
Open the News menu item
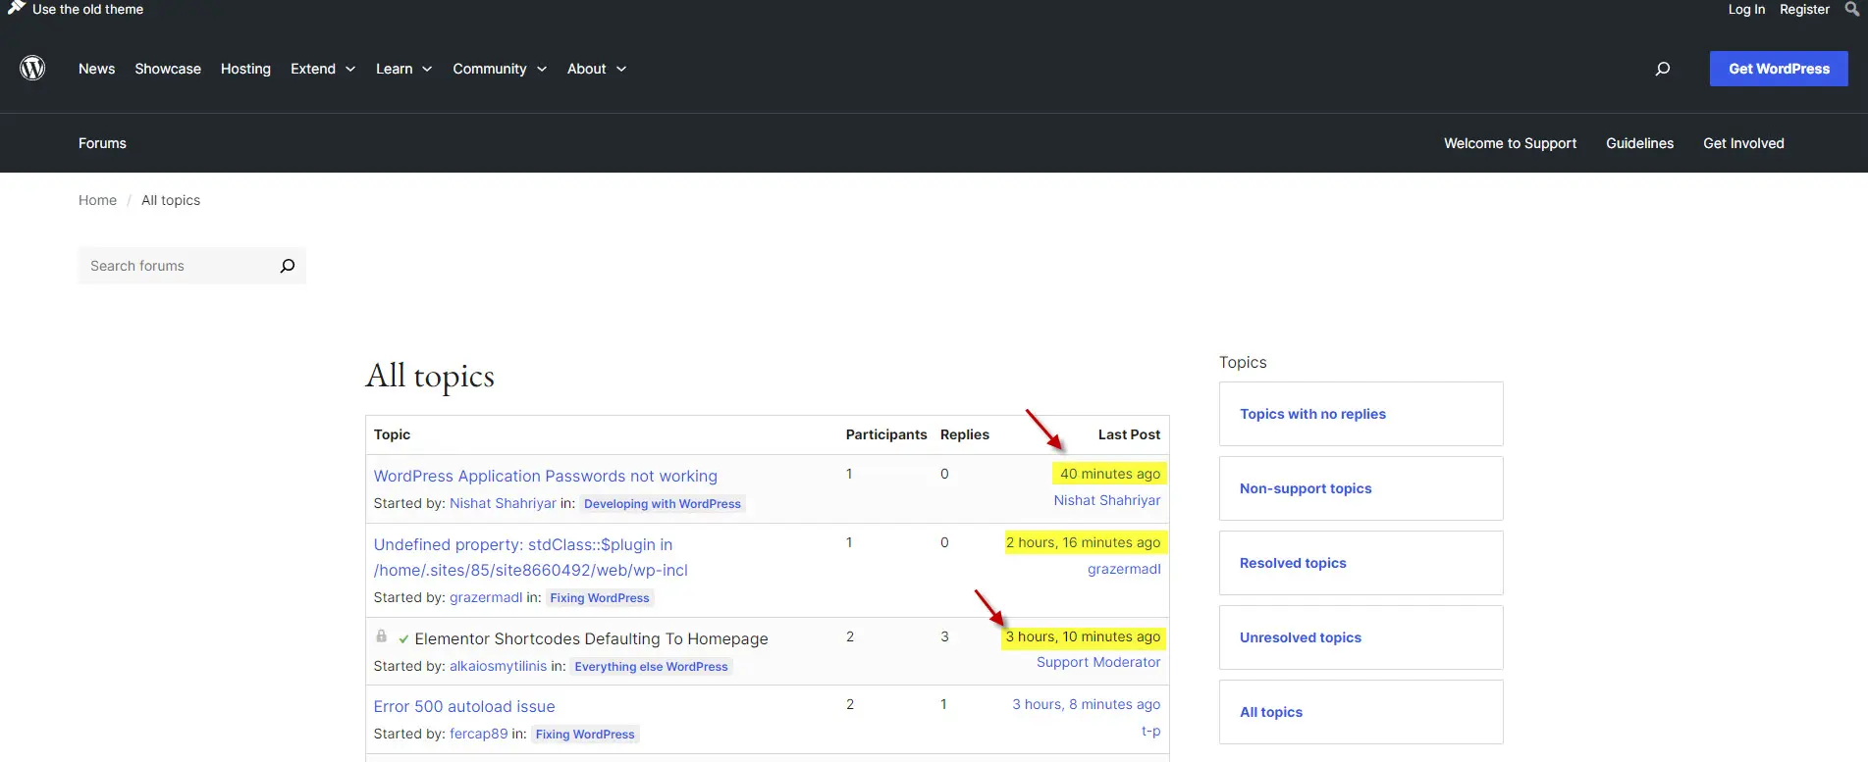tap(96, 69)
